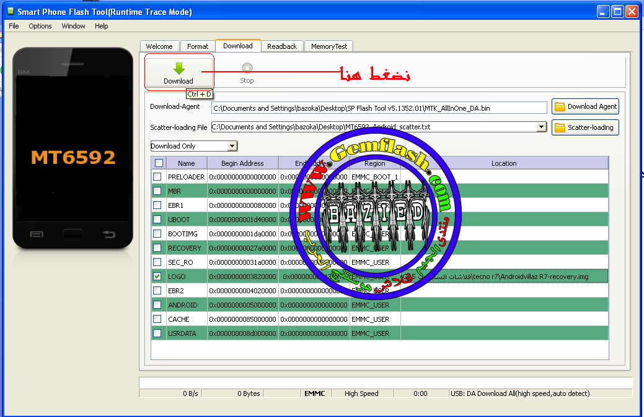Click the EMMC status bar entry
The width and height of the screenshot is (644, 417).
[315, 393]
